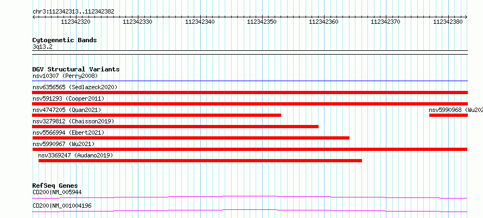Click the nsv10307 (Perry2008) variant label
Screen dimensions: 483x218
[x=65, y=76]
